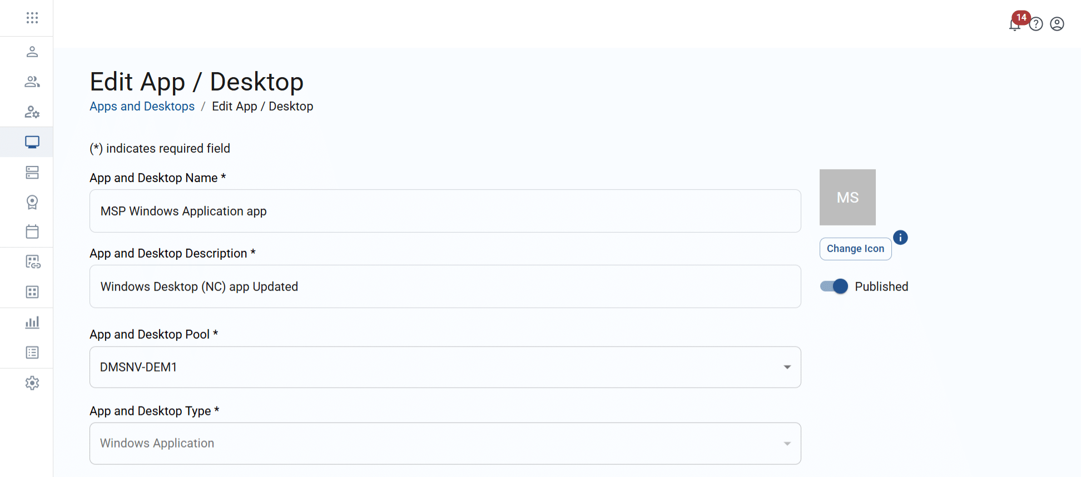Image resolution: width=1081 pixels, height=477 pixels.
Task: Open the help question mark icon
Action: point(1036,24)
